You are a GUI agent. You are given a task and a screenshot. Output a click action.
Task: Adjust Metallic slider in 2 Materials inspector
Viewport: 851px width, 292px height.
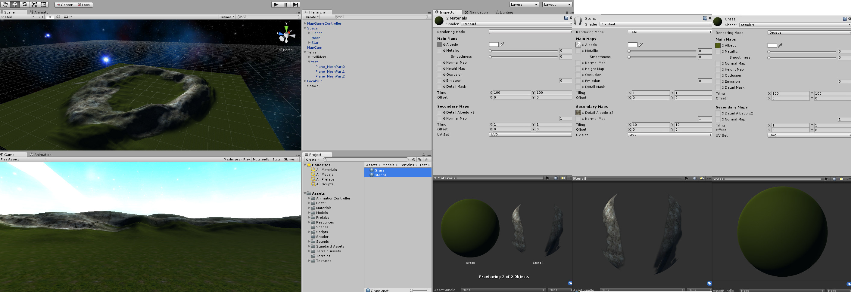click(524, 51)
